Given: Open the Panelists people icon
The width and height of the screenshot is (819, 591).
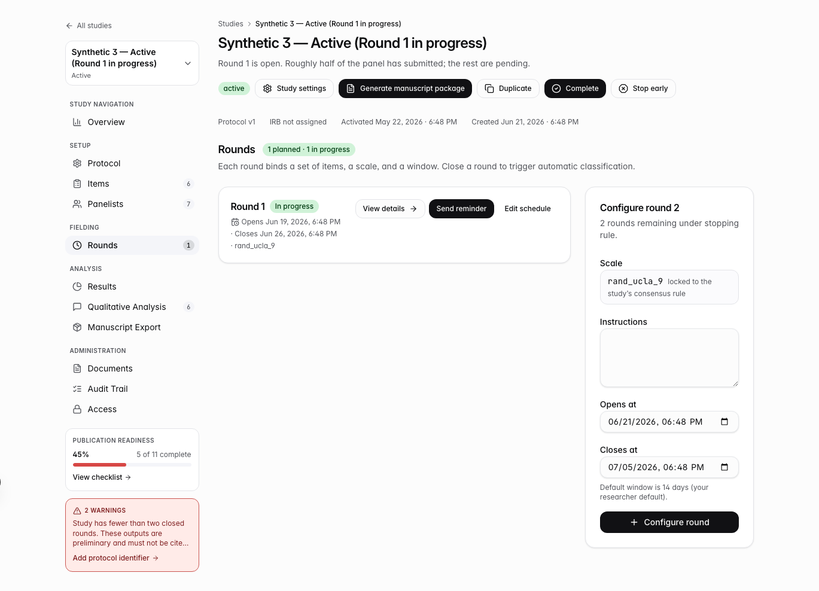Looking at the screenshot, I should (77, 204).
